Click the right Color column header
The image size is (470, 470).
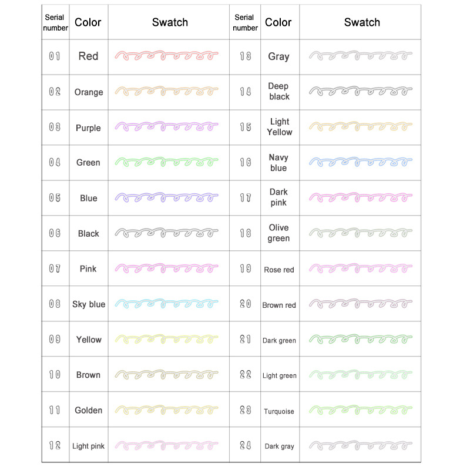(278, 22)
